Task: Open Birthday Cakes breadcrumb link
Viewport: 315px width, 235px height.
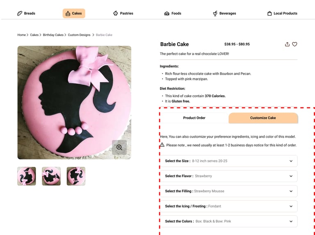Action: point(53,35)
